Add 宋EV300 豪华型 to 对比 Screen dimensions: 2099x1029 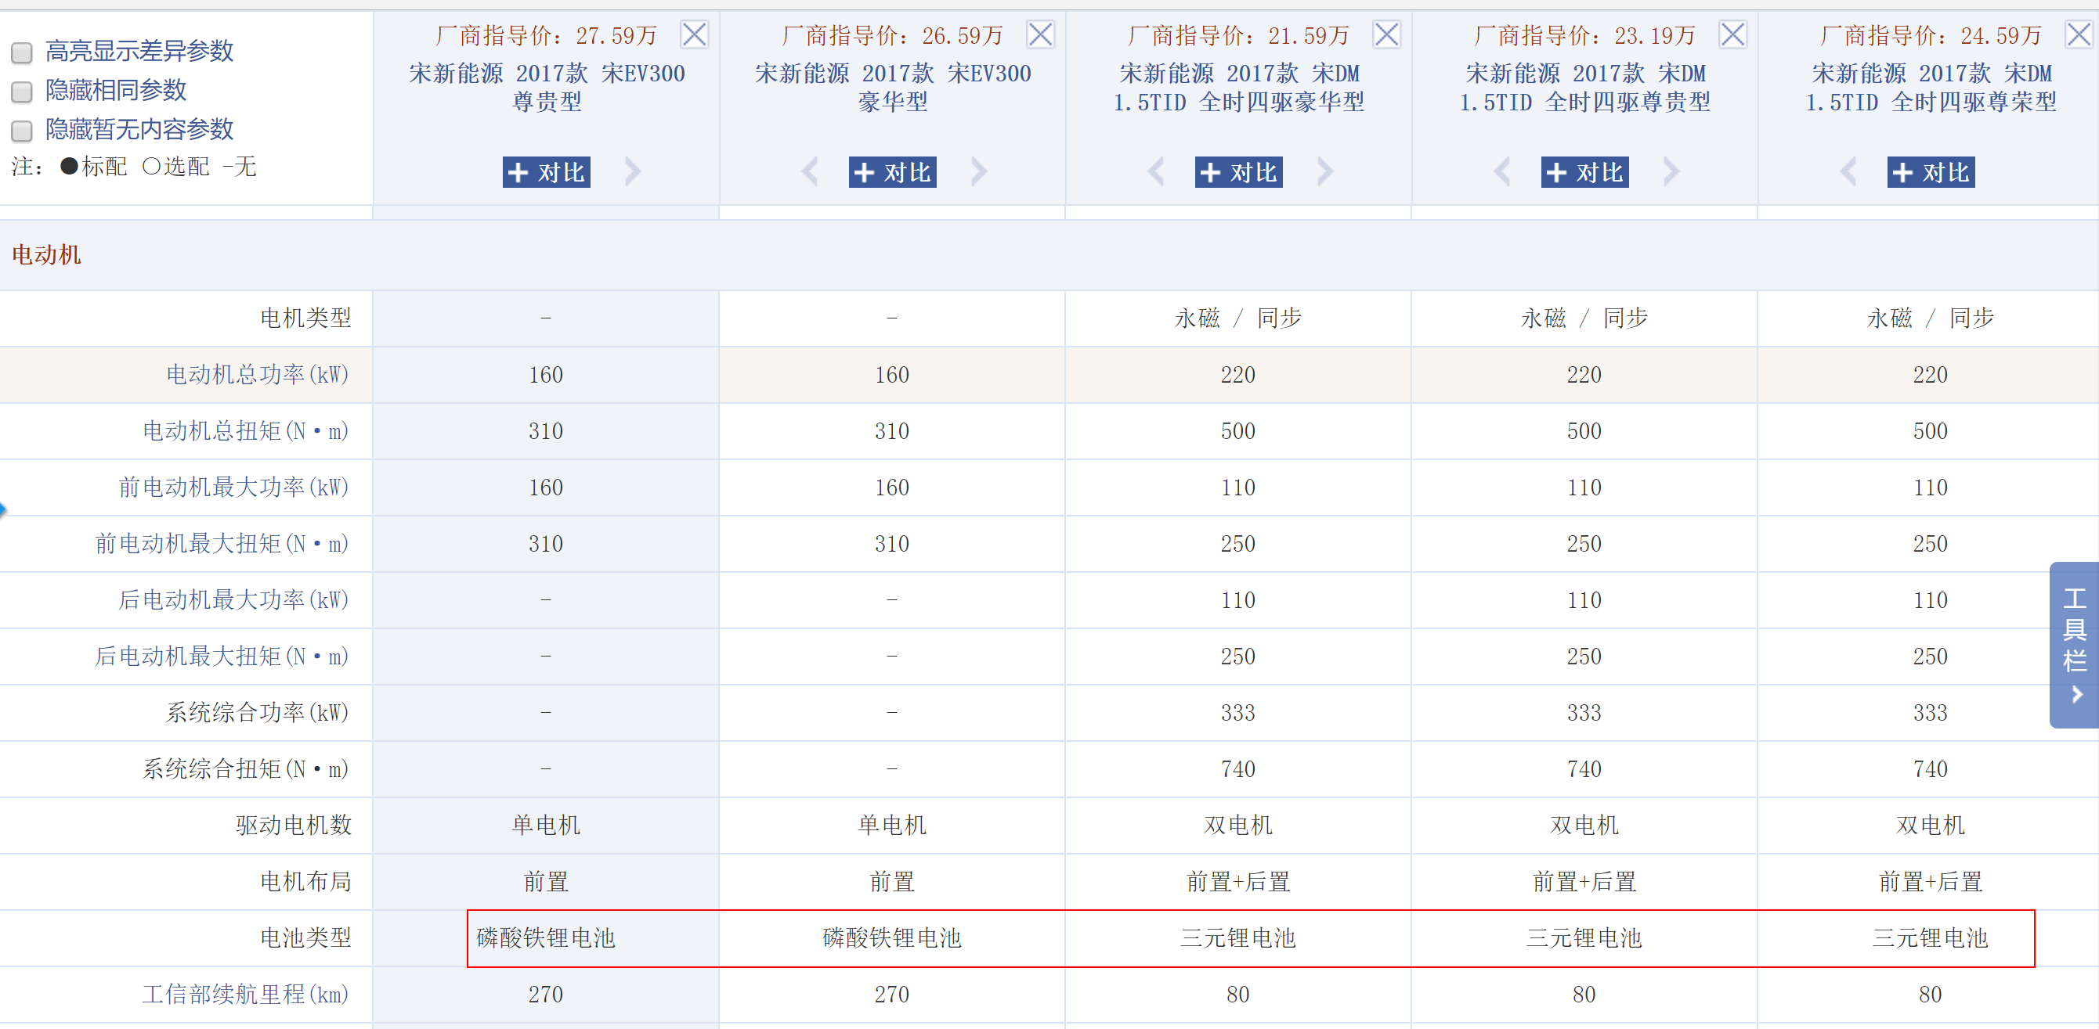[x=892, y=173]
